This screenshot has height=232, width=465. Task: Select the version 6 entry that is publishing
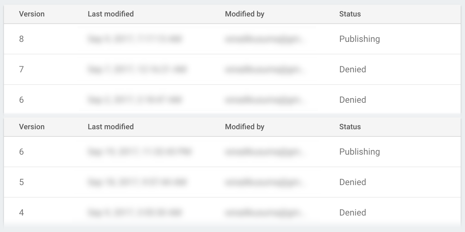(x=21, y=152)
